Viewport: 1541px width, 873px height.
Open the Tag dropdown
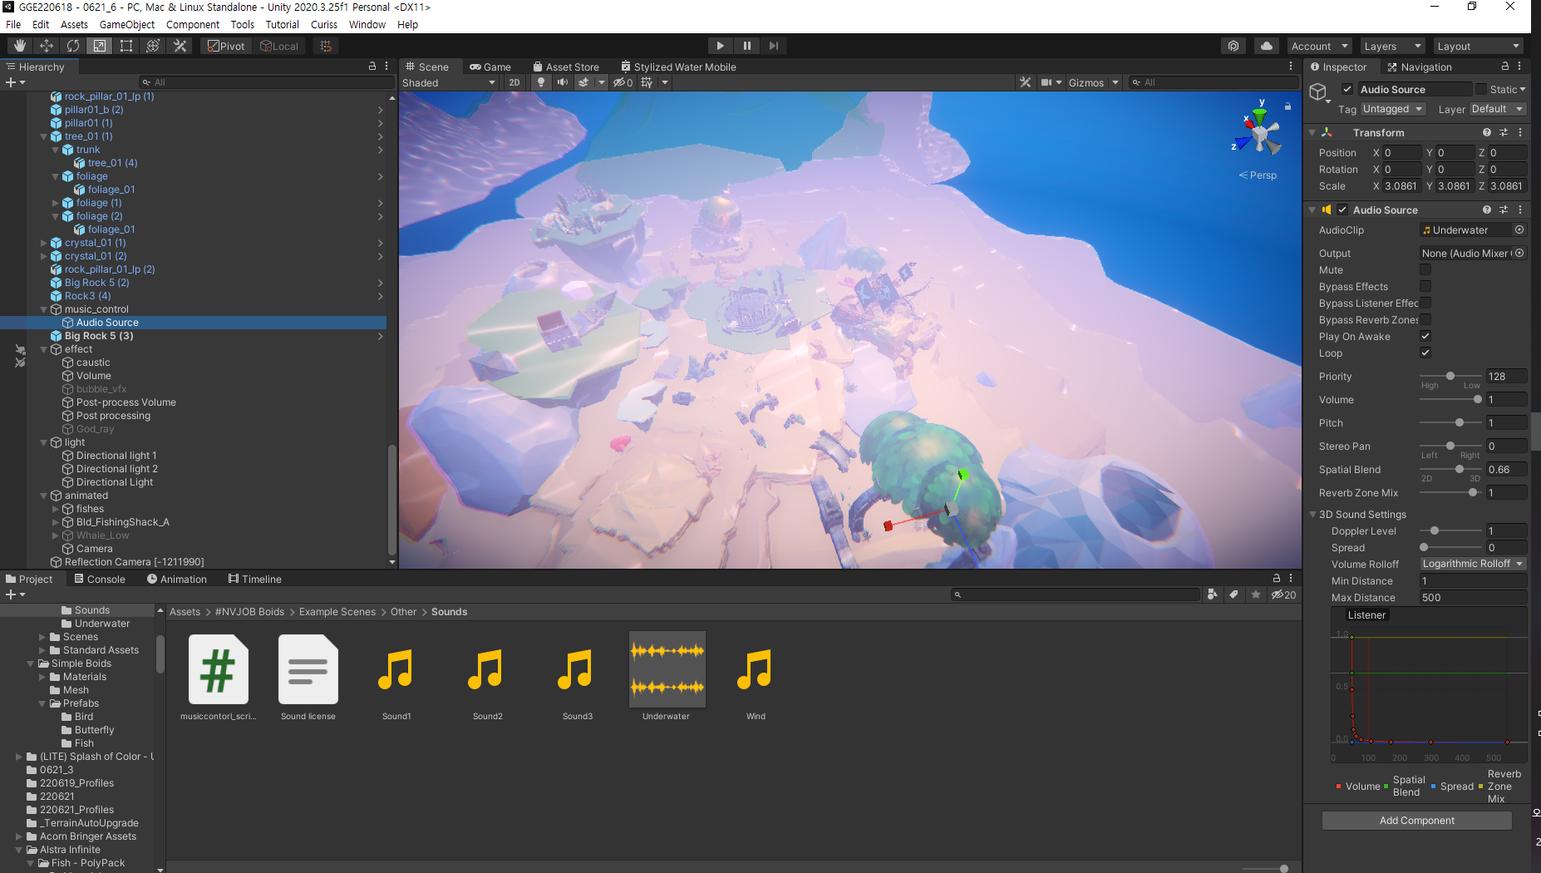[x=1393, y=109]
